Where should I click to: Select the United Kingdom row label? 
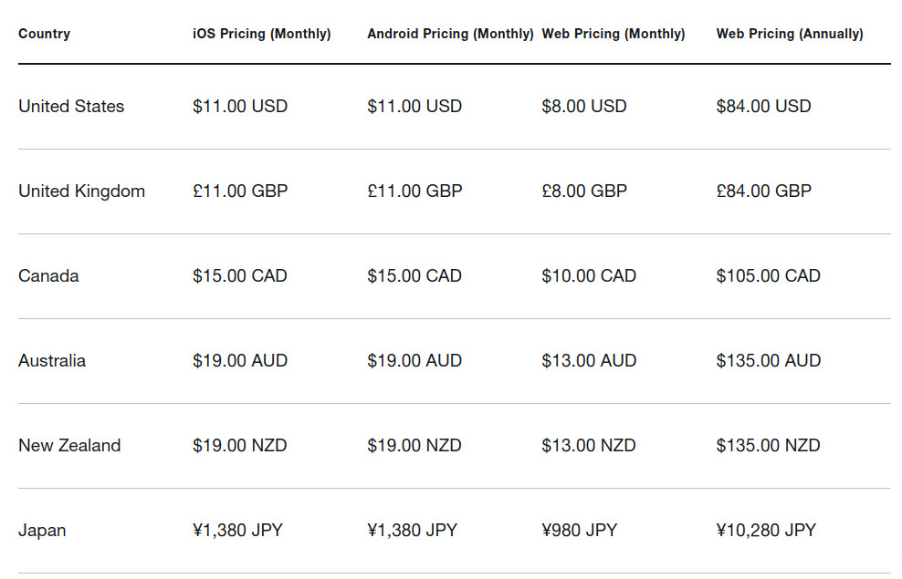tap(81, 191)
